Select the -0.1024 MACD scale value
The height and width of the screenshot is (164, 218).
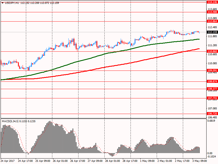pyautogui.click(x=212, y=157)
